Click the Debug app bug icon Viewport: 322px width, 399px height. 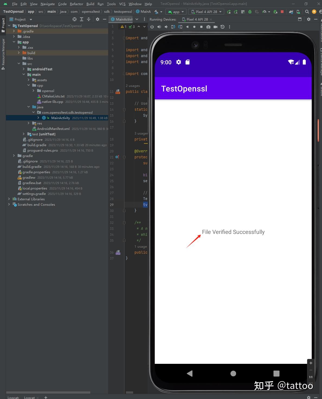coord(250,12)
